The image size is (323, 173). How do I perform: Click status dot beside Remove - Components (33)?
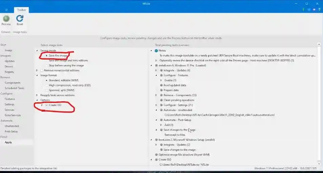[x=161, y=95]
